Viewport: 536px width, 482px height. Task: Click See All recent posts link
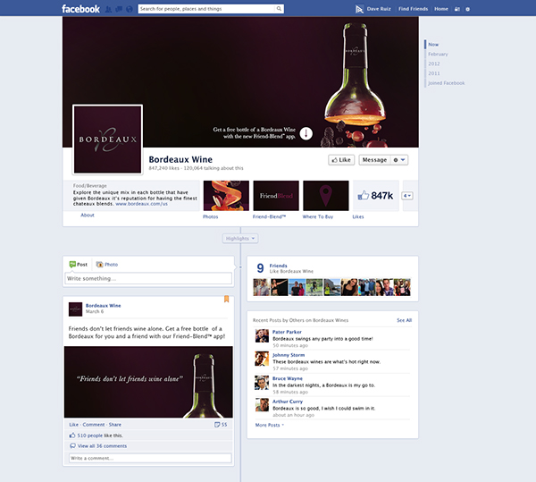(404, 320)
